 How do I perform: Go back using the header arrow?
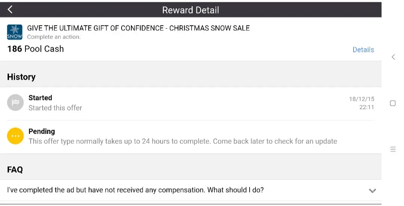click(10, 10)
